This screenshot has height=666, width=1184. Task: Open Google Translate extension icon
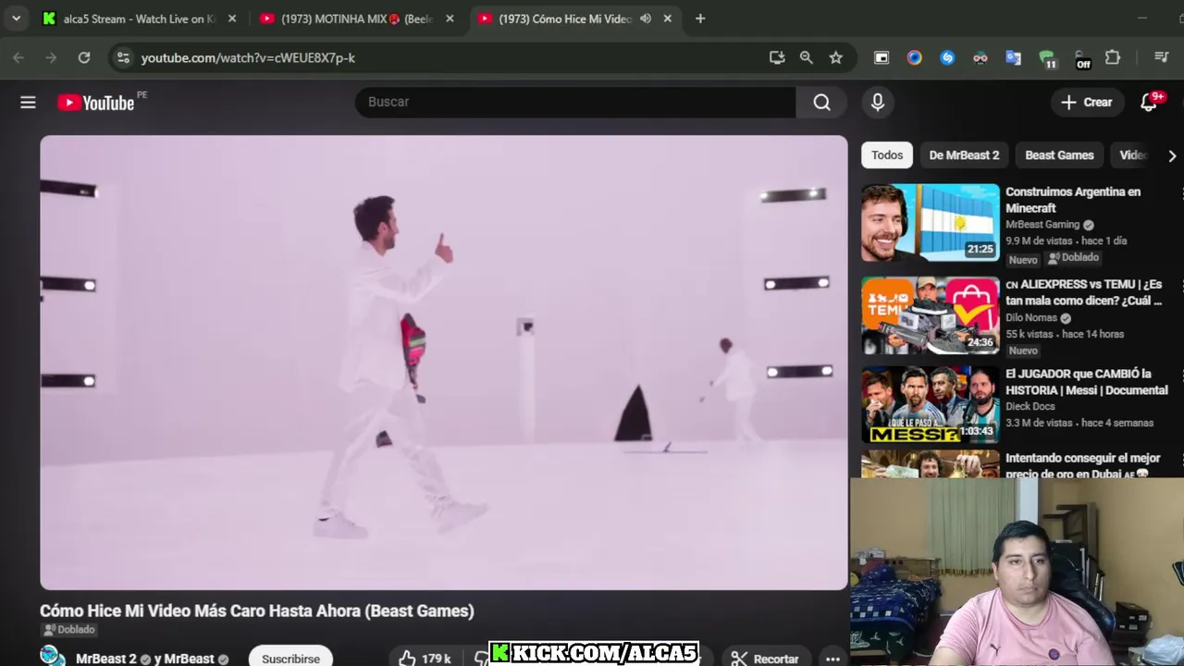click(1013, 57)
